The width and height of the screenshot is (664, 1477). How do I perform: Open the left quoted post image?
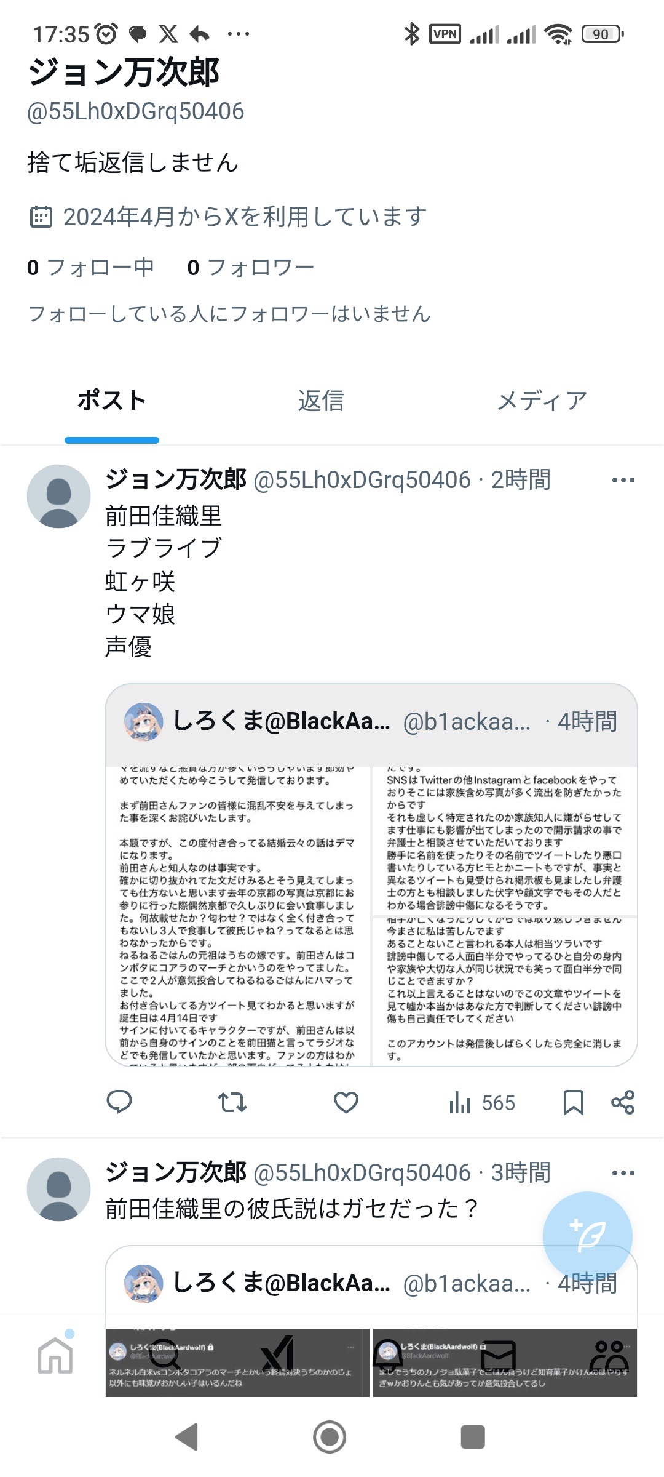(237, 916)
